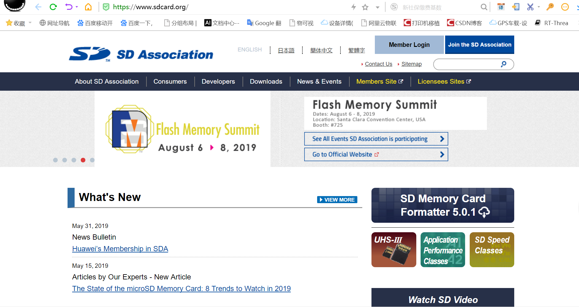Open SD Memory Card Formatter 5.0.1 banner
Viewport: 579px width, 307px height.
[x=443, y=205]
